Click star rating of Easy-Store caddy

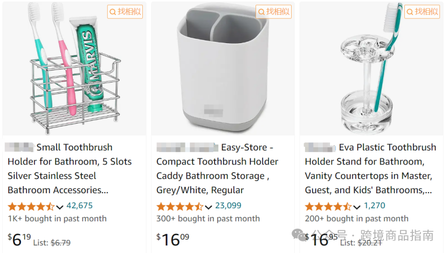pos(180,206)
